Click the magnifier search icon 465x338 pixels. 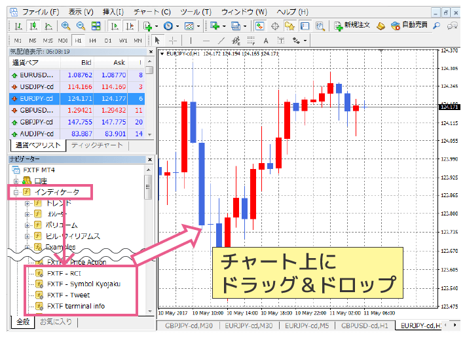tap(437, 26)
